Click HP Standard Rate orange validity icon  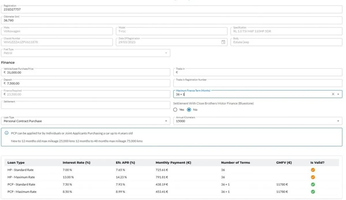[313, 170]
